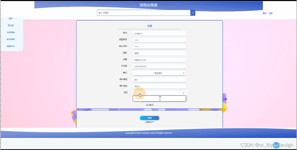
Task: Click the 账号 field containing yonghu3
Action: pyautogui.click(x=159, y=33)
